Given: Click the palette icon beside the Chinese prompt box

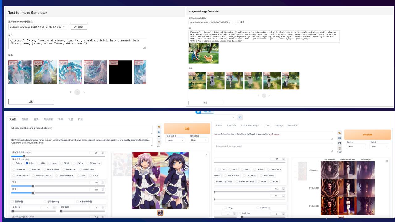Looking at the screenshot, I should tap(159, 127).
